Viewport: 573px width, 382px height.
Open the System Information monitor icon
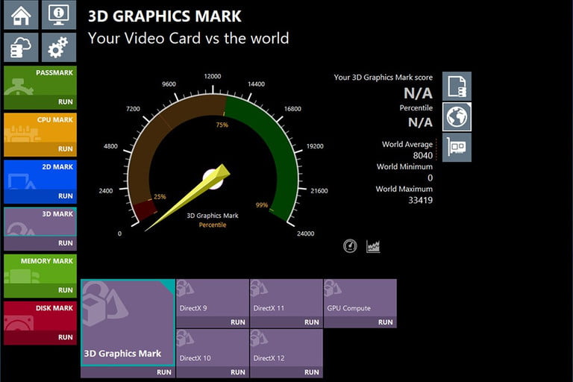[x=59, y=14]
